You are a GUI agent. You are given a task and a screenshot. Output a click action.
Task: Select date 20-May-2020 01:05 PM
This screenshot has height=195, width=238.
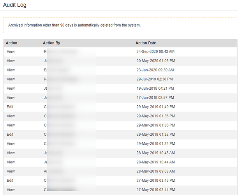tap(155, 61)
